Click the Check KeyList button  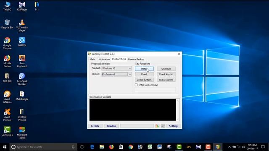[166, 74]
